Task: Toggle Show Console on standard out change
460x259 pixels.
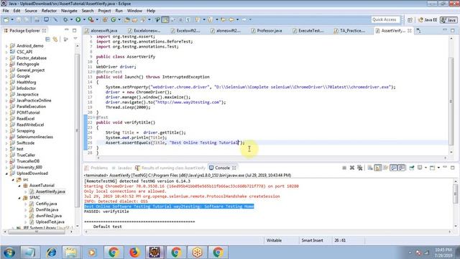Action: tap(393, 168)
